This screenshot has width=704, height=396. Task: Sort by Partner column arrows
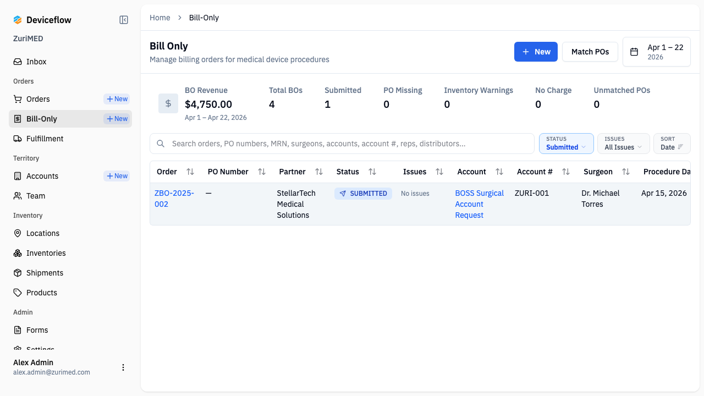pyautogui.click(x=319, y=172)
